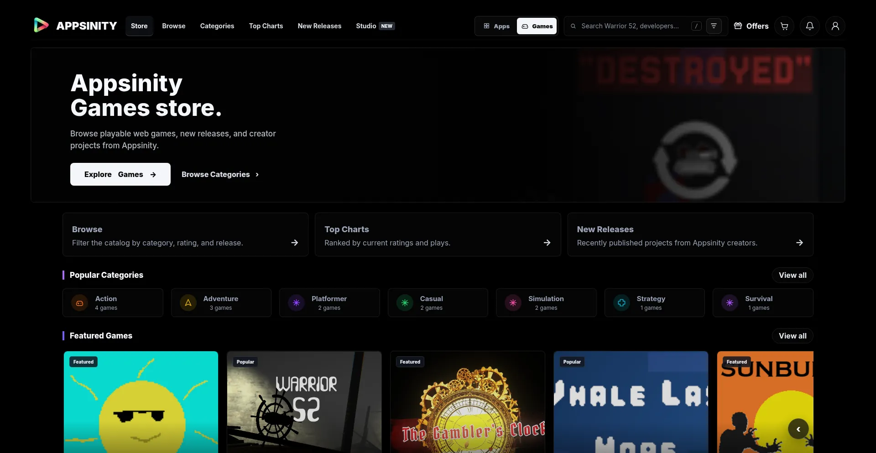Click View all for Featured Games
The width and height of the screenshot is (876, 453).
pyautogui.click(x=793, y=336)
